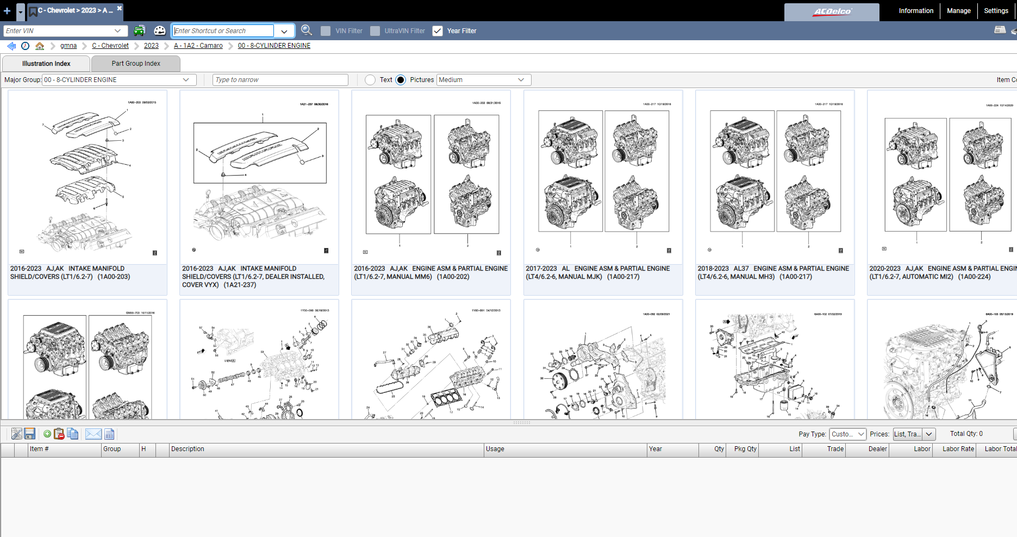Screen dimensions: 1017x537
Task: Go back with the blue arrow icon
Action: click(11, 46)
